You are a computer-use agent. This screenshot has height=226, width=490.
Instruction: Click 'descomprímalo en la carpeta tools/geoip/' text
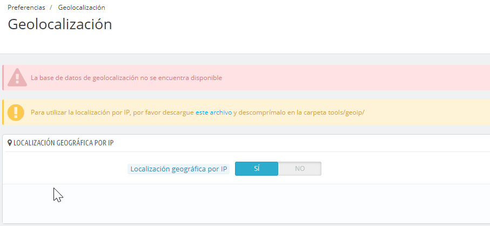(302, 112)
